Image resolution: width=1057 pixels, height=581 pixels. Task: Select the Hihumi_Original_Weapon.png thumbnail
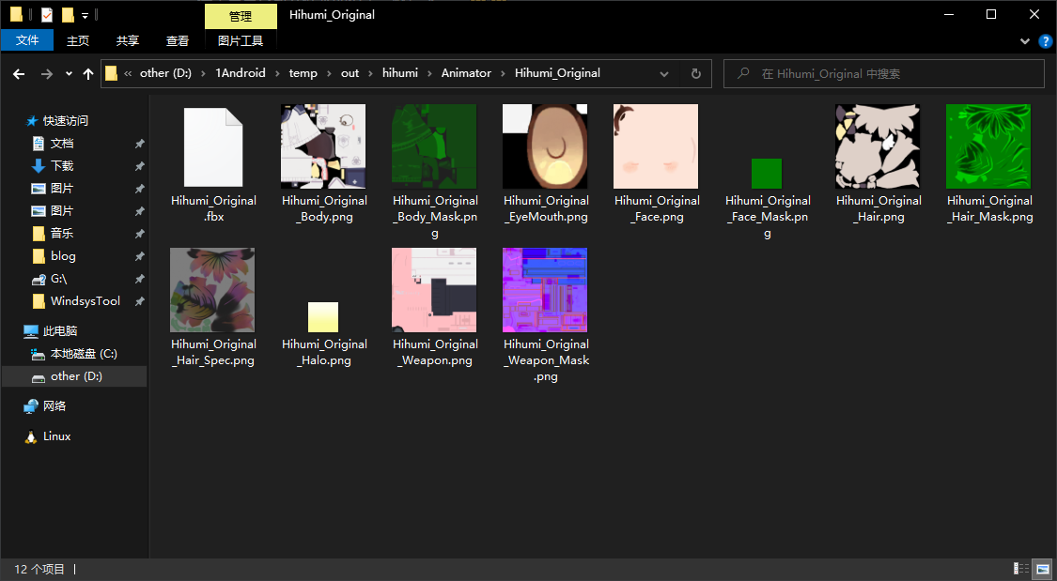point(434,289)
